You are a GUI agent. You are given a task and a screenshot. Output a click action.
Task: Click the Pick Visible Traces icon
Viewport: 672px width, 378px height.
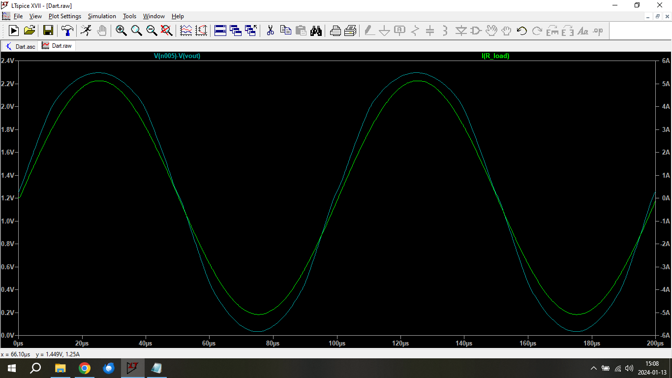pyautogui.click(x=186, y=31)
